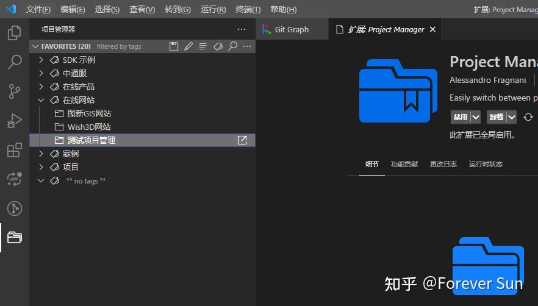Image resolution: width=538 pixels, height=306 pixels.
Task: Expand the 在线产品 tag group
Action: coord(41,87)
